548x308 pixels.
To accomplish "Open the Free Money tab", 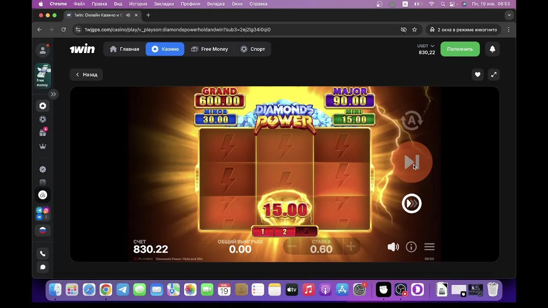I will coord(209,49).
